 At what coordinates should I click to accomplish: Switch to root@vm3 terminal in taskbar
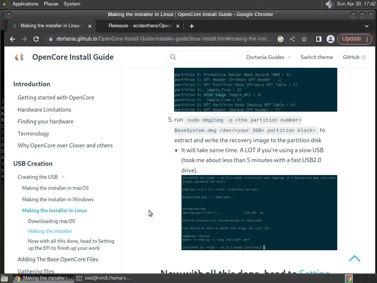click(104, 279)
